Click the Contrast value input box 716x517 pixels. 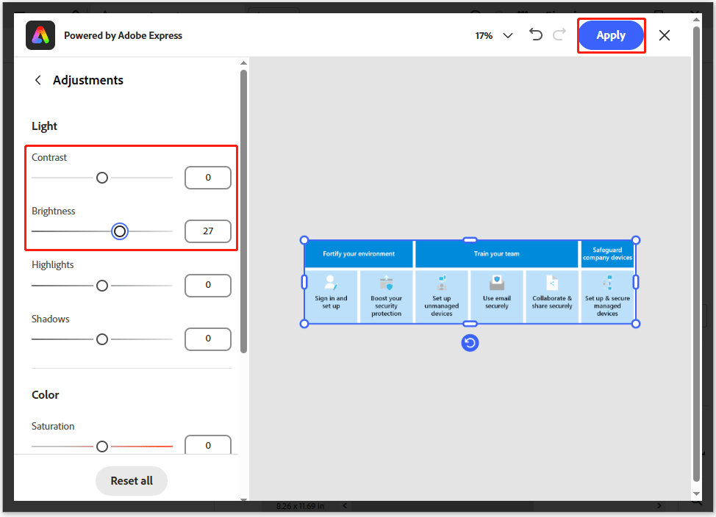[207, 177]
